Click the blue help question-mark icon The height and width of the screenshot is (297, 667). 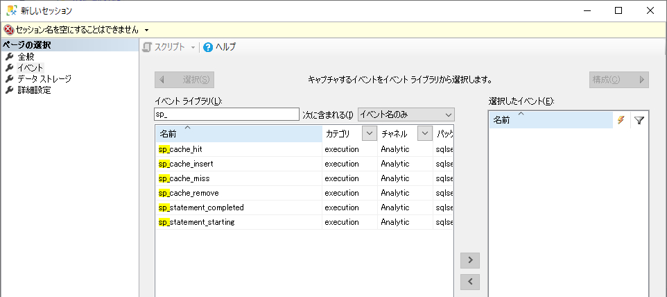coord(208,47)
